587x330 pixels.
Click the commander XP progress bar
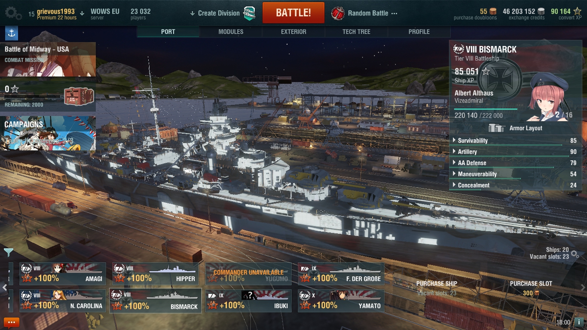click(486, 109)
